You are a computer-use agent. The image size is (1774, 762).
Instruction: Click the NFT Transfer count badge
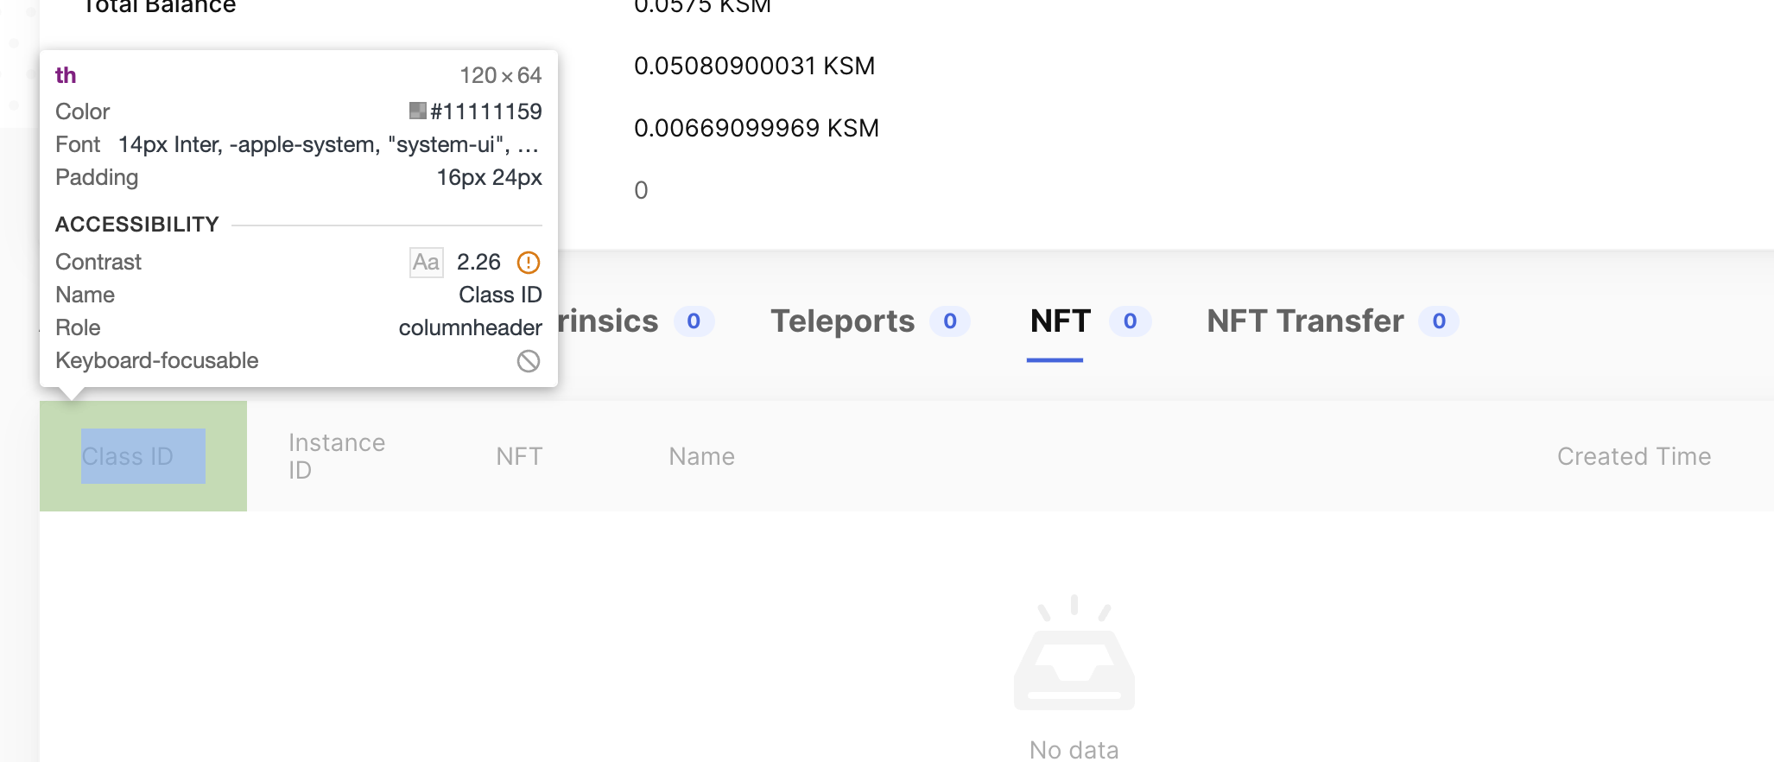[1439, 321]
